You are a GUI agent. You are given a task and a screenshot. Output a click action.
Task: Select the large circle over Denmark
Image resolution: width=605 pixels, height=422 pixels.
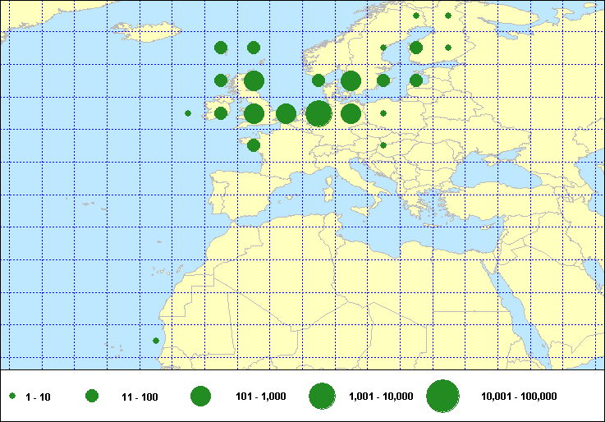pyautogui.click(x=351, y=80)
